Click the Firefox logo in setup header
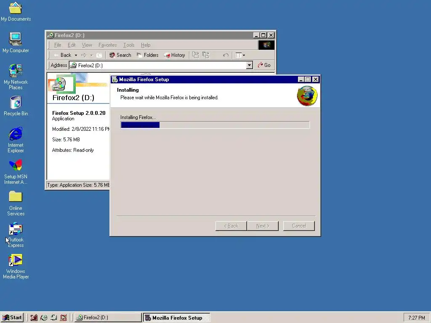Screen dimensions: 431x323 307,96
